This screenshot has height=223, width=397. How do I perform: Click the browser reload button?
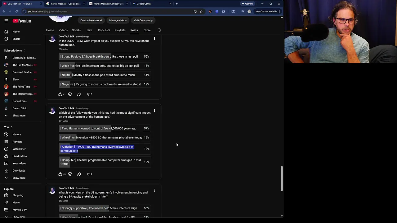click(x=16, y=11)
